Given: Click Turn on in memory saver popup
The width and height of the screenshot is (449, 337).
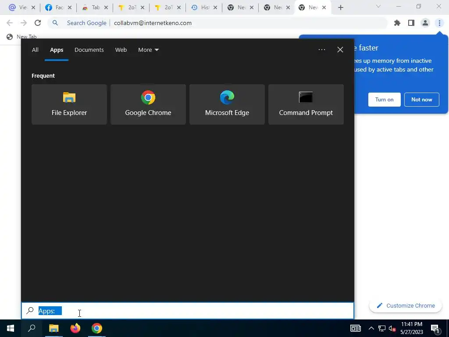Looking at the screenshot, I should (384, 100).
